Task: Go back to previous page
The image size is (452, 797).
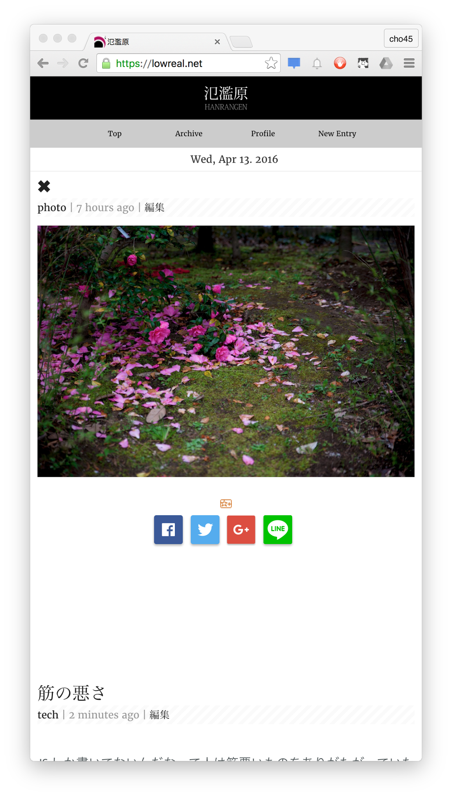Action: point(43,63)
